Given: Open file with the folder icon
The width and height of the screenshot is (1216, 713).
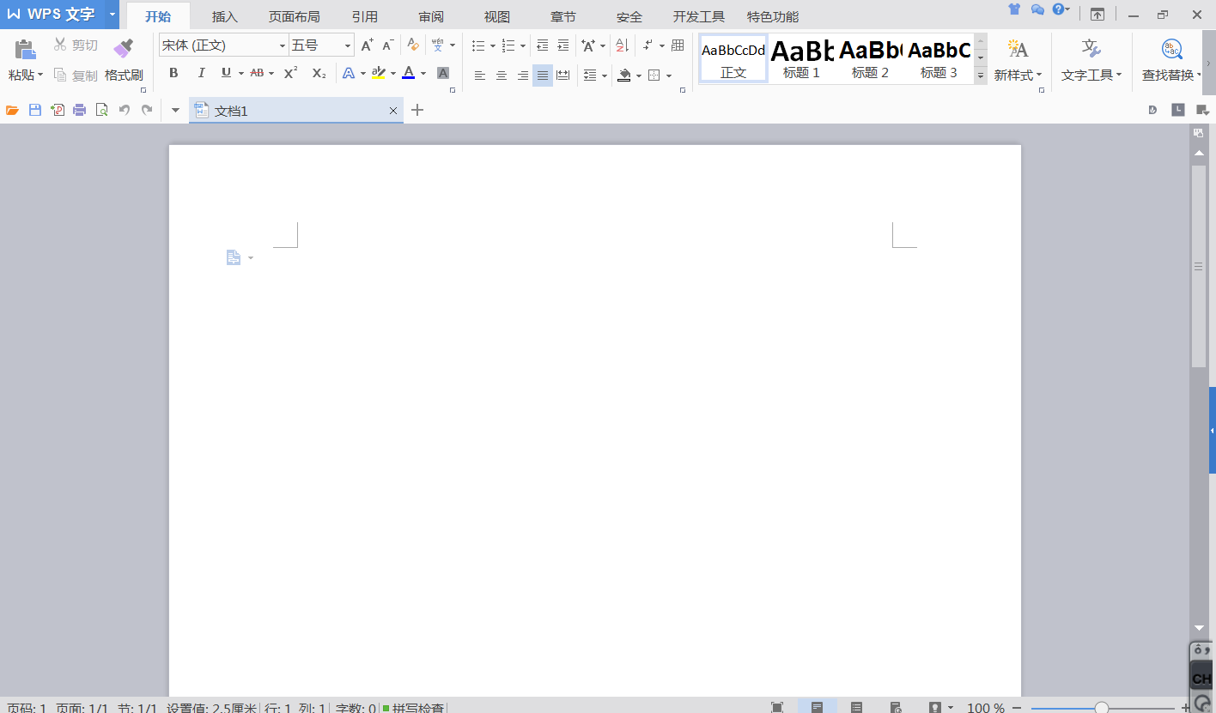Looking at the screenshot, I should [x=12, y=110].
